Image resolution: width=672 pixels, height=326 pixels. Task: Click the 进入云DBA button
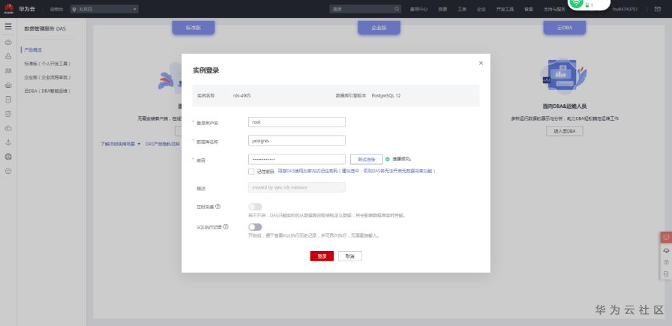564,132
